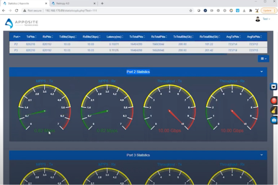Click the horizontal scrollbar beneath the statistics table
The width and height of the screenshot is (278, 185).
coord(118,54)
